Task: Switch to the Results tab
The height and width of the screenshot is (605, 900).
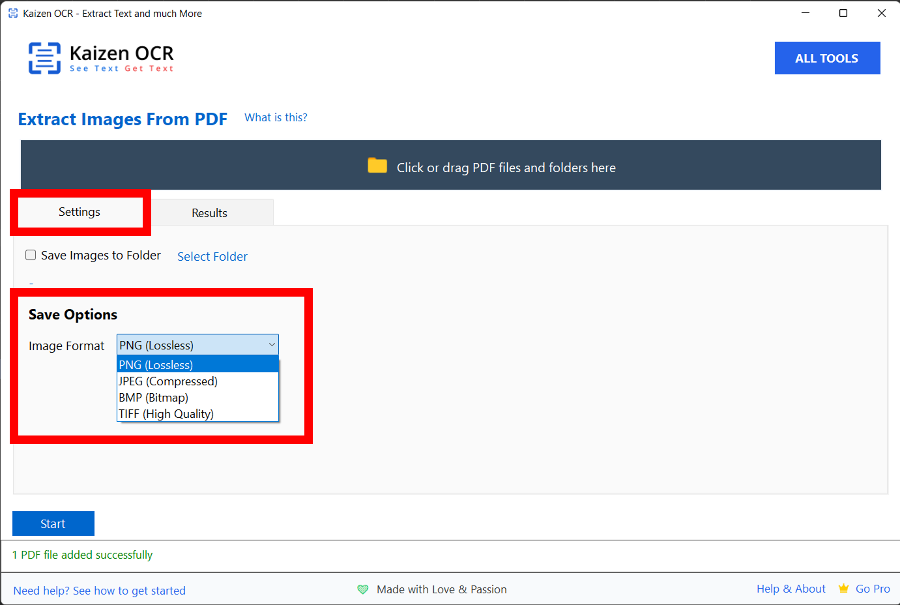Action: (209, 213)
